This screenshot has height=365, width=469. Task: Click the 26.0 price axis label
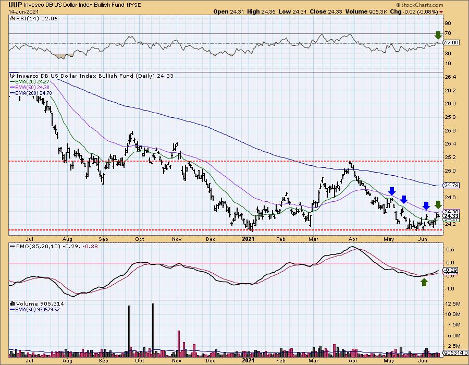[450, 104]
